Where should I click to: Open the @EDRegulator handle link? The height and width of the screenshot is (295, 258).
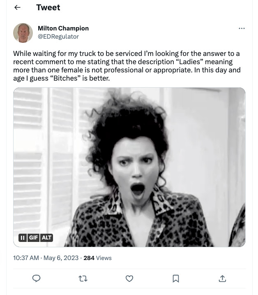point(58,37)
